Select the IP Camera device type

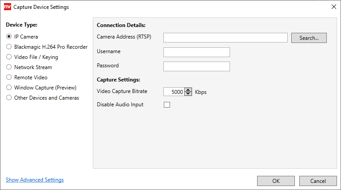(9, 37)
